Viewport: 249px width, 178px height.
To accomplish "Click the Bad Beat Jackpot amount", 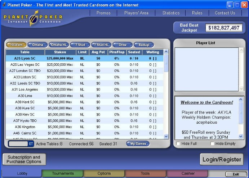I will [x=224, y=28].
